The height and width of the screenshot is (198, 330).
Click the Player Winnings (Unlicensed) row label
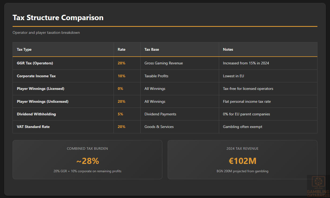(x=43, y=101)
